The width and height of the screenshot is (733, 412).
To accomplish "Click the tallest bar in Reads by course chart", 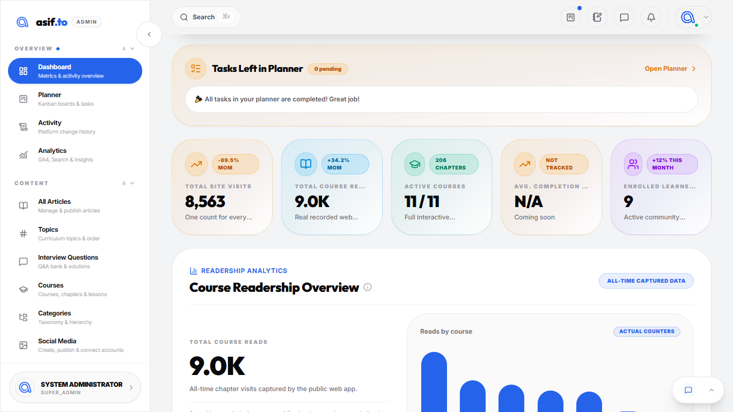I will 434,382.
